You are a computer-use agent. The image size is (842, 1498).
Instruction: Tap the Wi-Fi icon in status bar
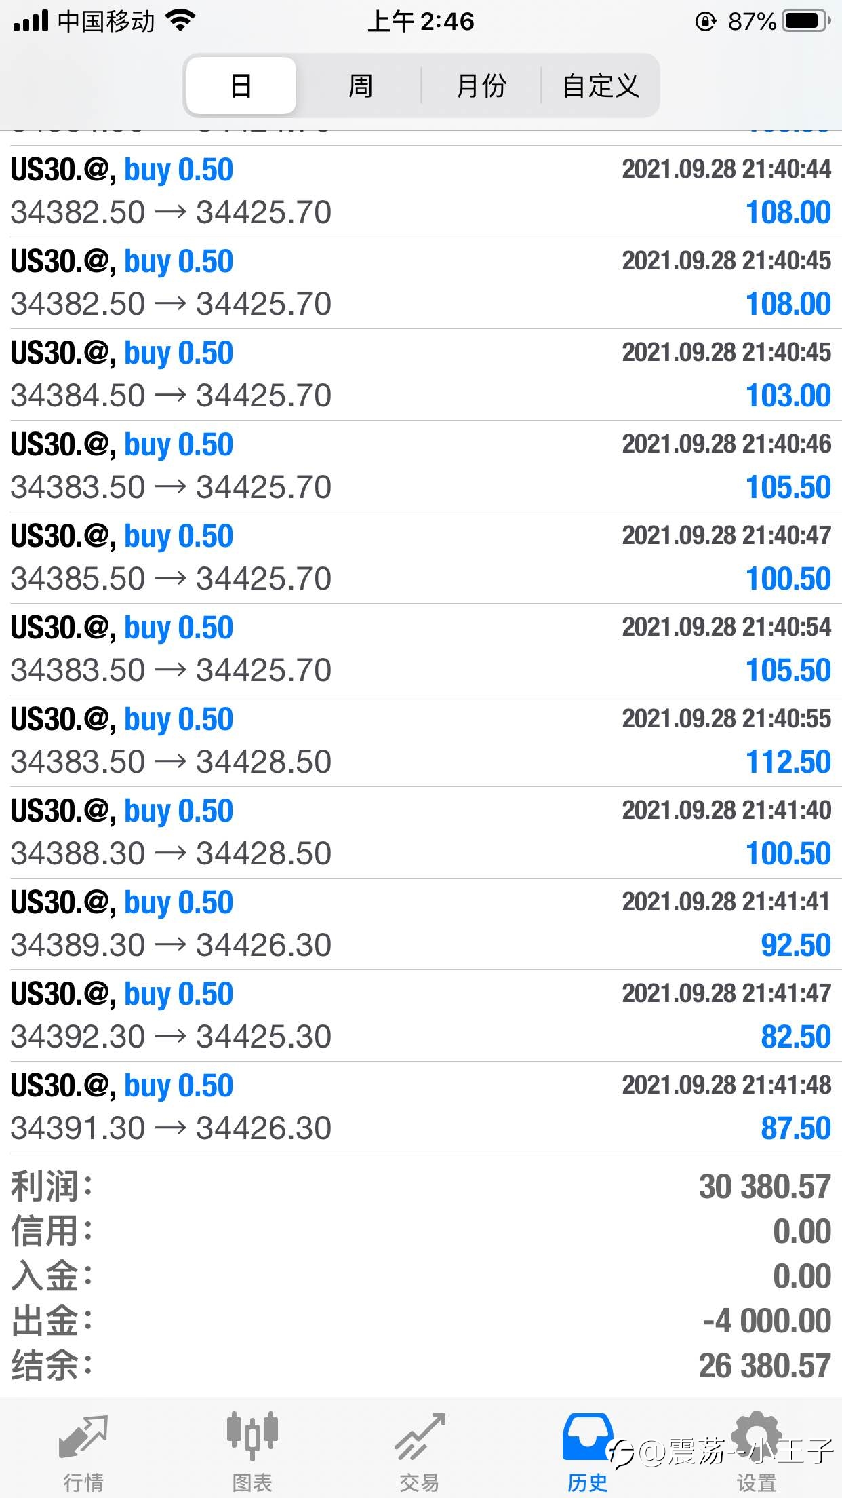(180, 21)
